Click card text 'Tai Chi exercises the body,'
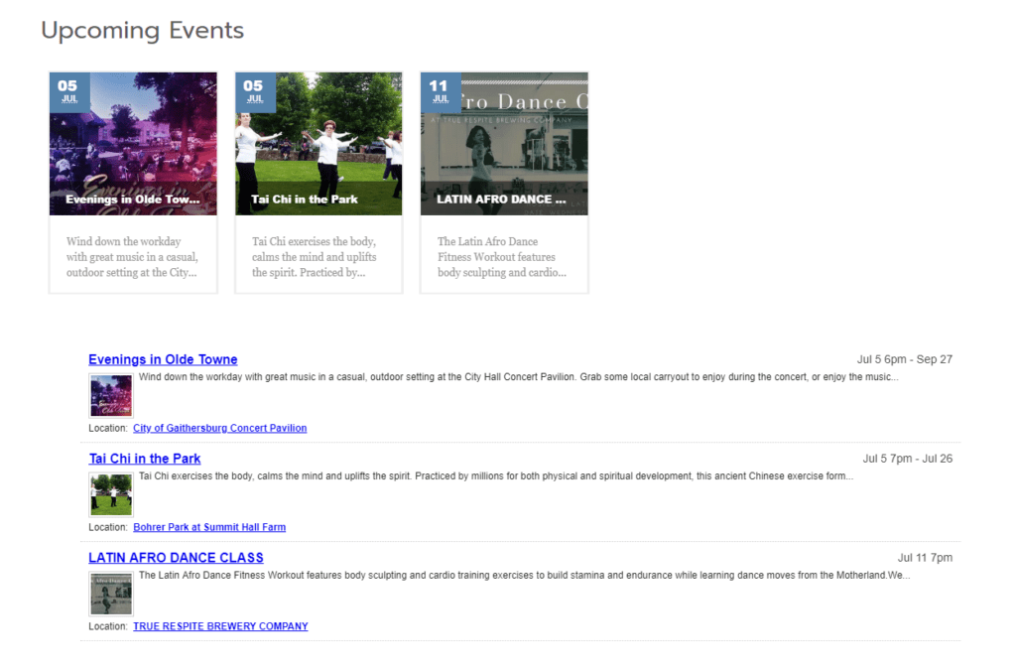 (x=314, y=242)
